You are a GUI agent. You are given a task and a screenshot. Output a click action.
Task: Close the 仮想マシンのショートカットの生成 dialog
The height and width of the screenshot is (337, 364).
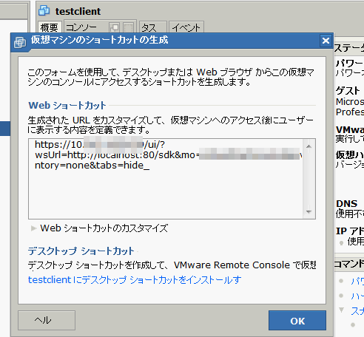click(326, 41)
